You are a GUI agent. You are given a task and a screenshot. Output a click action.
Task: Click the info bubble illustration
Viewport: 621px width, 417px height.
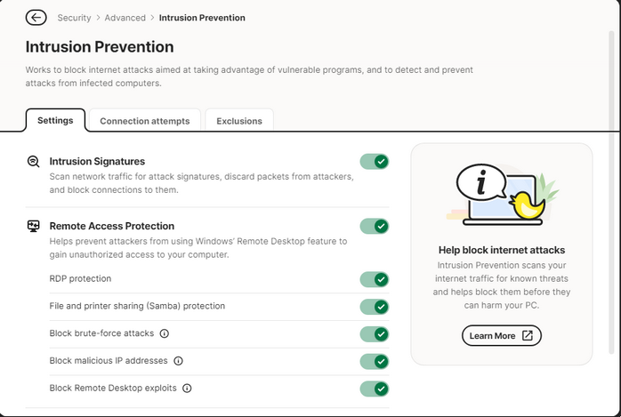pyautogui.click(x=481, y=185)
